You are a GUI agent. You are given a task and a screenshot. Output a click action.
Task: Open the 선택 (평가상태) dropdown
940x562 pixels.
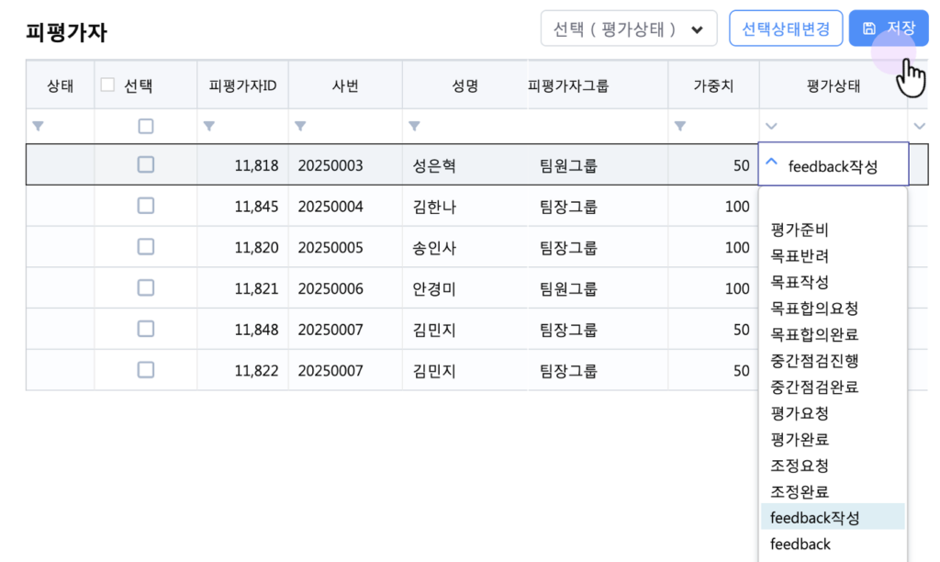click(x=628, y=28)
